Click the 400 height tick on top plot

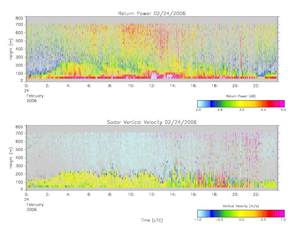coord(19,49)
